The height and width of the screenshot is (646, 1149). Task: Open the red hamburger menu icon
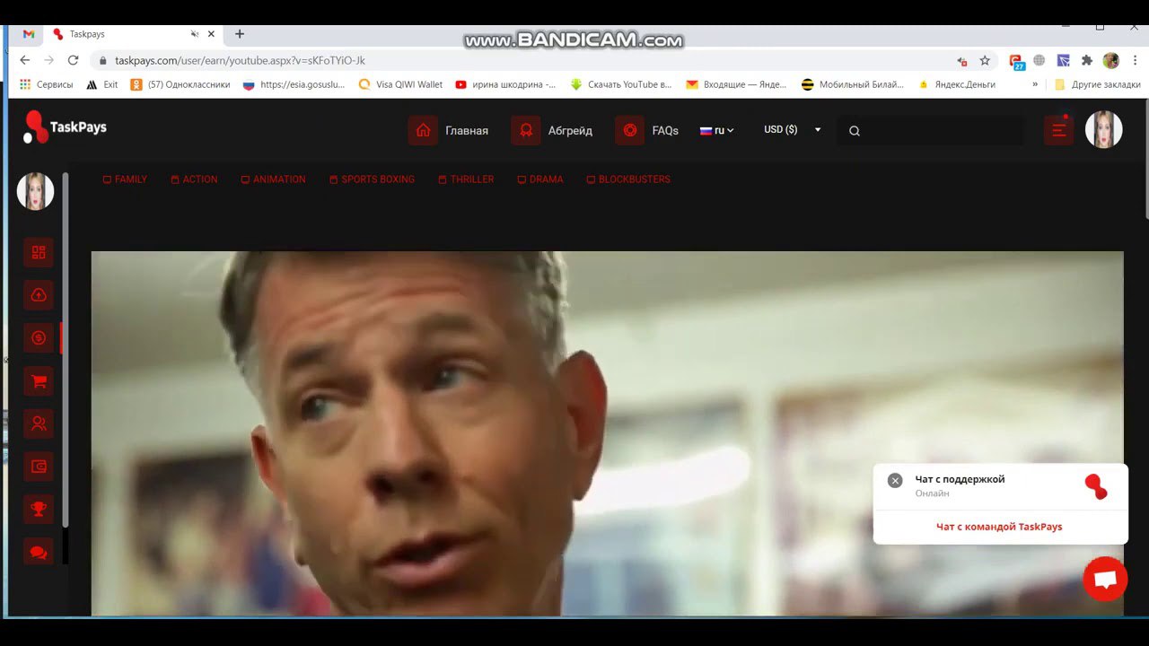(x=1058, y=130)
